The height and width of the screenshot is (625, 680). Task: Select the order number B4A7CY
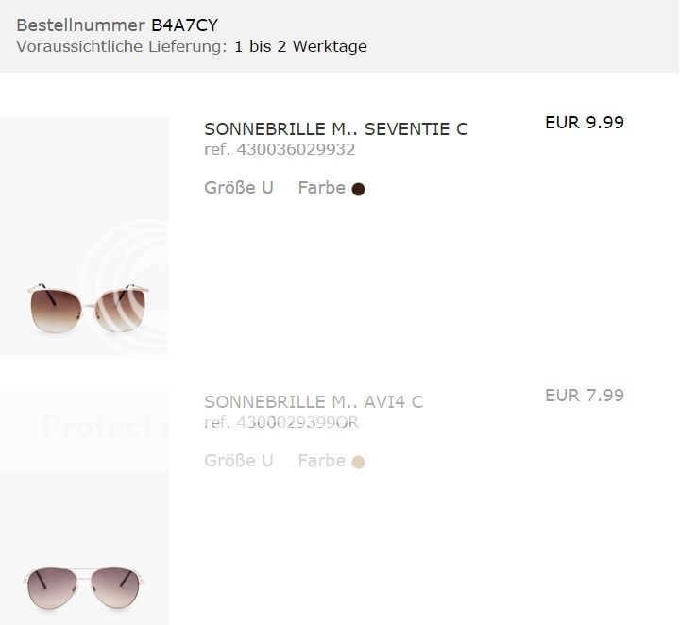pyautogui.click(x=184, y=25)
